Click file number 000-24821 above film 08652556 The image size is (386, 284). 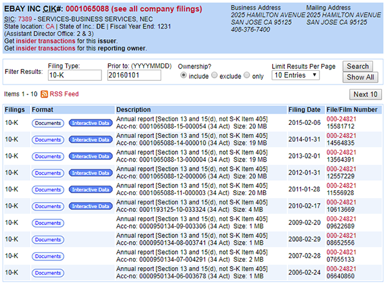pyautogui.click(x=341, y=236)
